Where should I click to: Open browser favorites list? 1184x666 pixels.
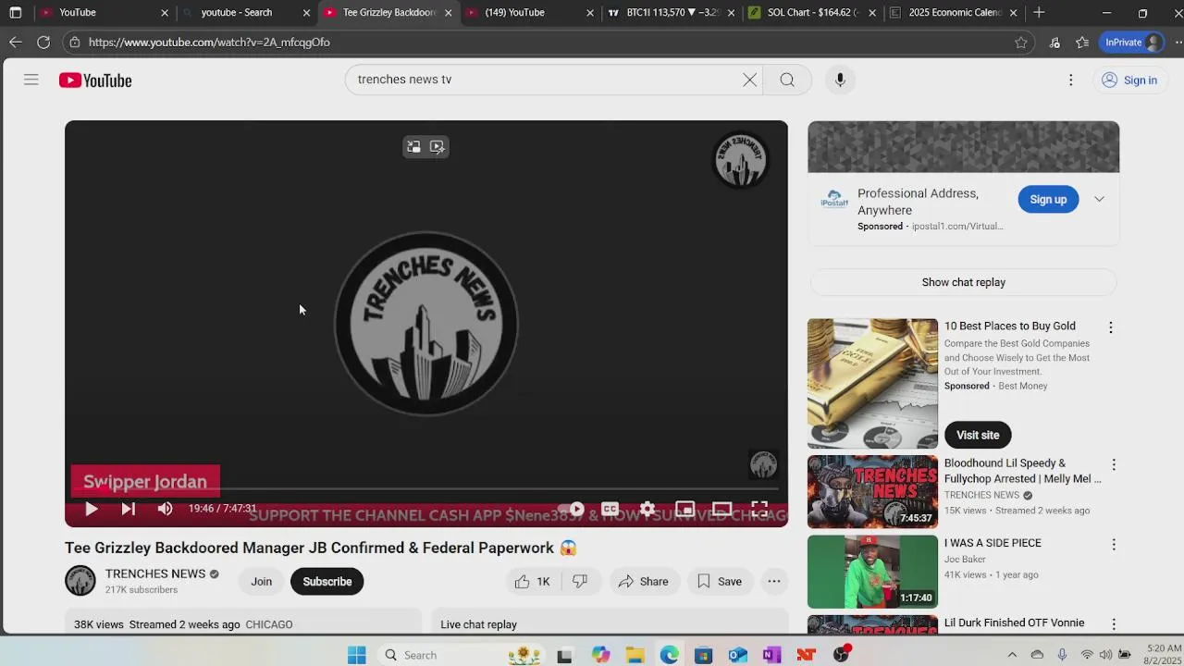point(1082,43)
